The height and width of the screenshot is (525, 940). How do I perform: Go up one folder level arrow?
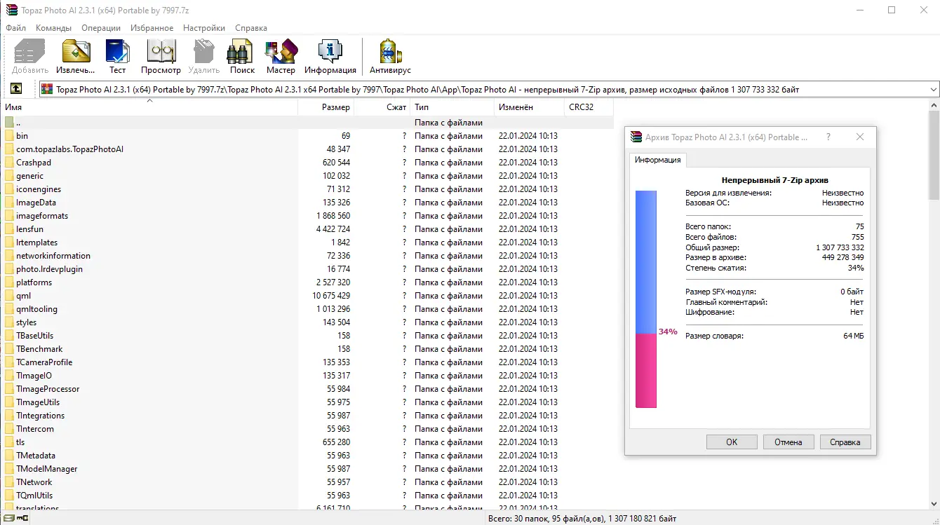pos(15,89)
